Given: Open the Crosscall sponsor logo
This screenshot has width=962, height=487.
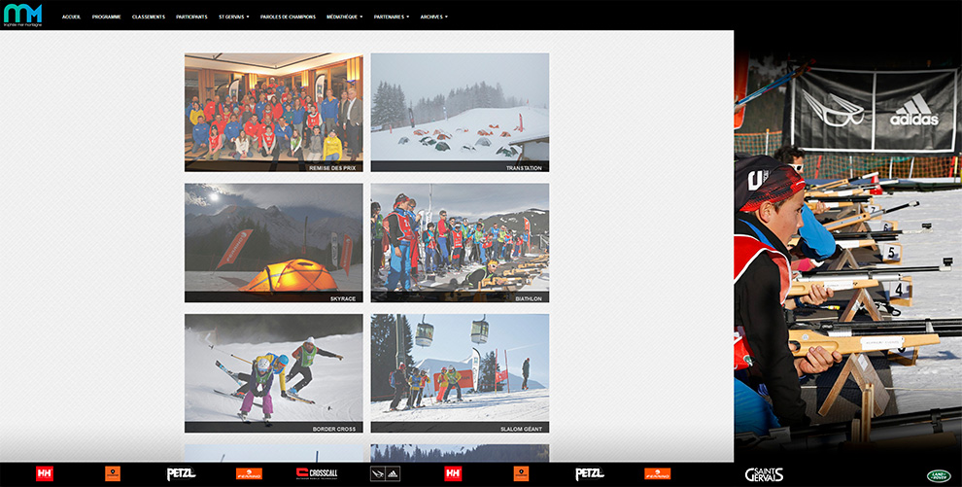Looking at the screenshot, I should click(x=317, y=474).
